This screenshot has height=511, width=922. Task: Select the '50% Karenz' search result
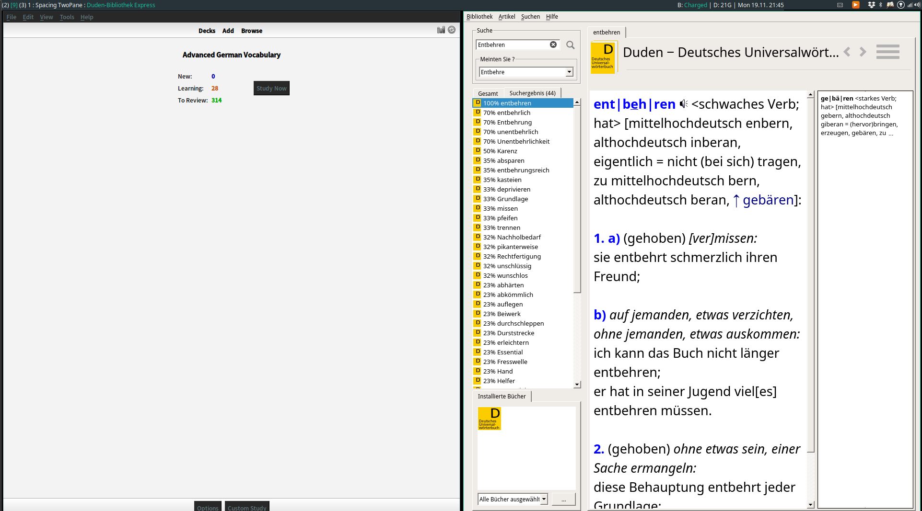tap(500, 151)
